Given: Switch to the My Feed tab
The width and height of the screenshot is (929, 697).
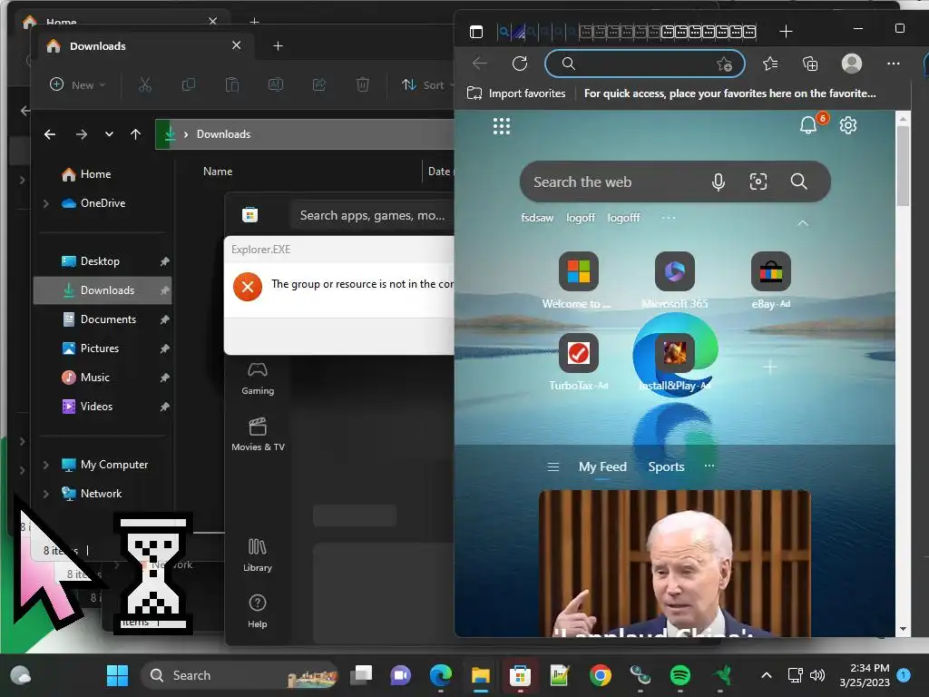Looking at the screenshot, I should [x=602, y=467].
